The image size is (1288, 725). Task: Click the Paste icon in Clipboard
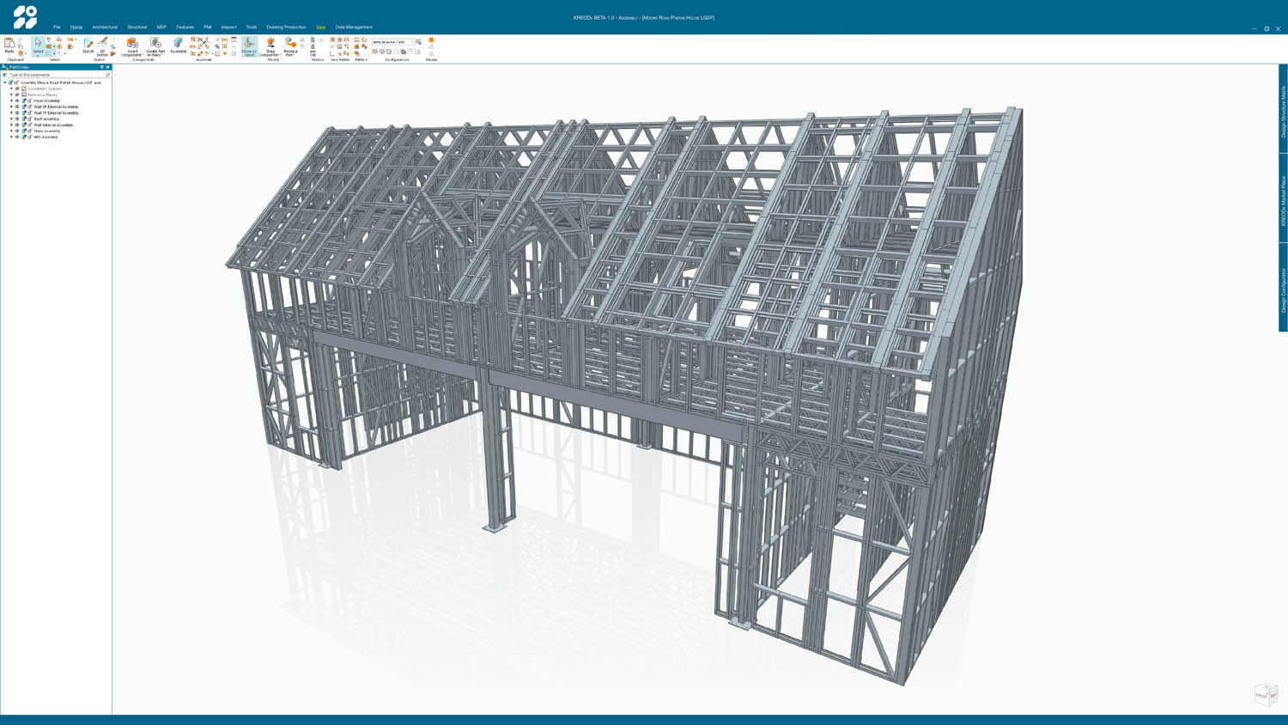tap(9, 44)
